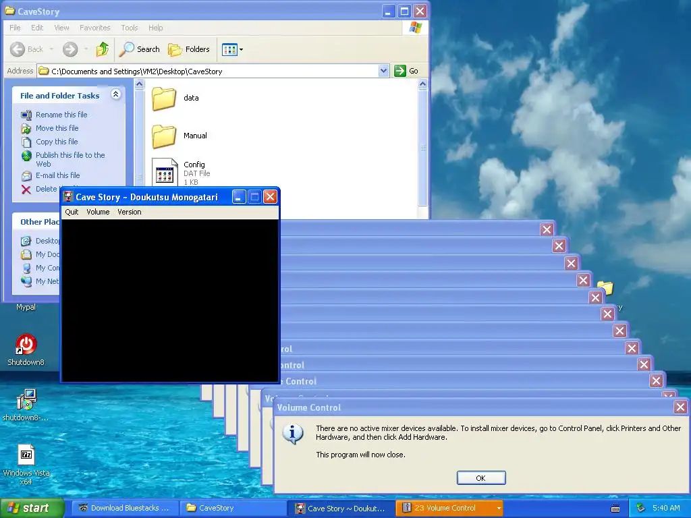Click the Back arrow in CaveStory Explorer
The image size is (691, 518).
[x=18, y=49]
